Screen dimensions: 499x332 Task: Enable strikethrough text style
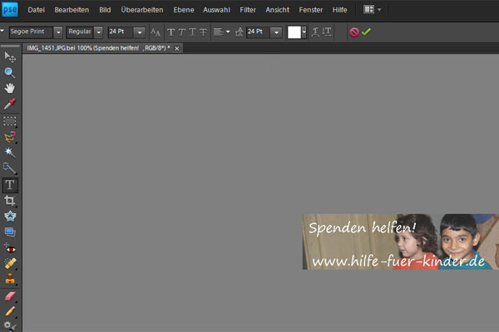pyautogui.click(x=203, y=32)
